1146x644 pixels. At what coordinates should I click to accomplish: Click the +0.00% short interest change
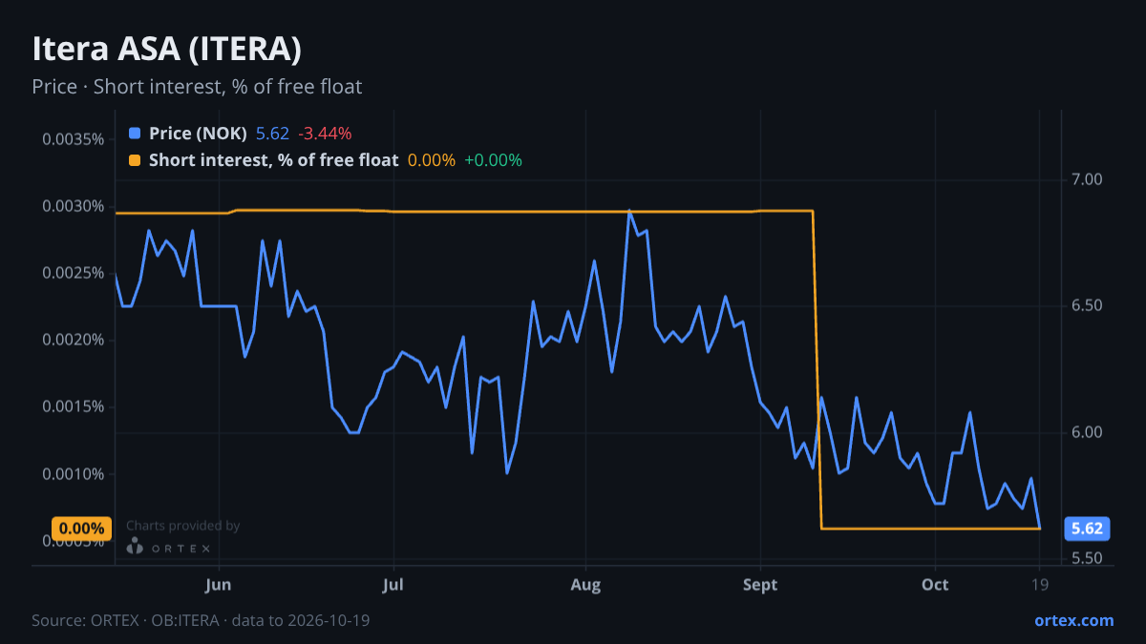(493, 160)
